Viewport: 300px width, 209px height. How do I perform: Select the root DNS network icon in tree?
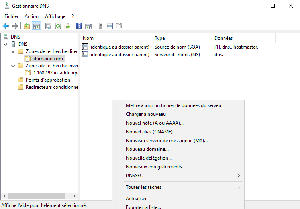tap(6, 37)
